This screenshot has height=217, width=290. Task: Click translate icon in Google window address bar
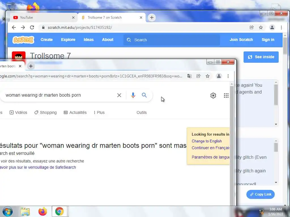click(x=189, y=76)
